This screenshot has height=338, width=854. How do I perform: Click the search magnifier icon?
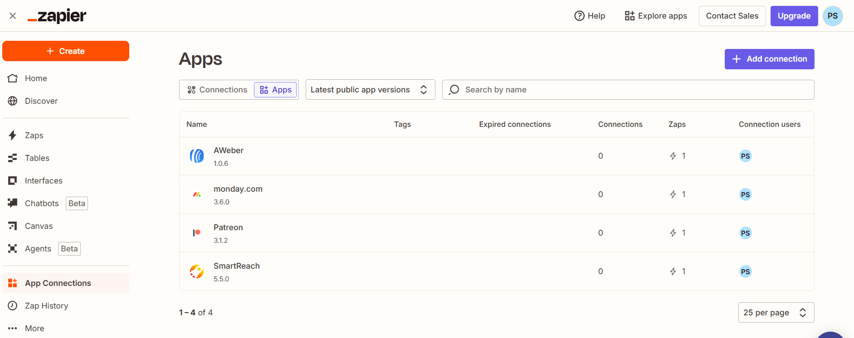point(454,90)
